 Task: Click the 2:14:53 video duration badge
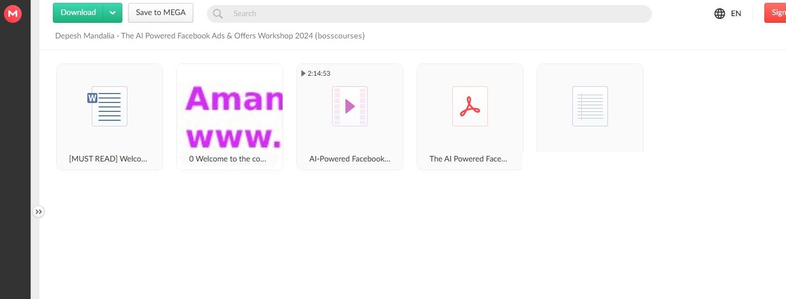point(316,73)
